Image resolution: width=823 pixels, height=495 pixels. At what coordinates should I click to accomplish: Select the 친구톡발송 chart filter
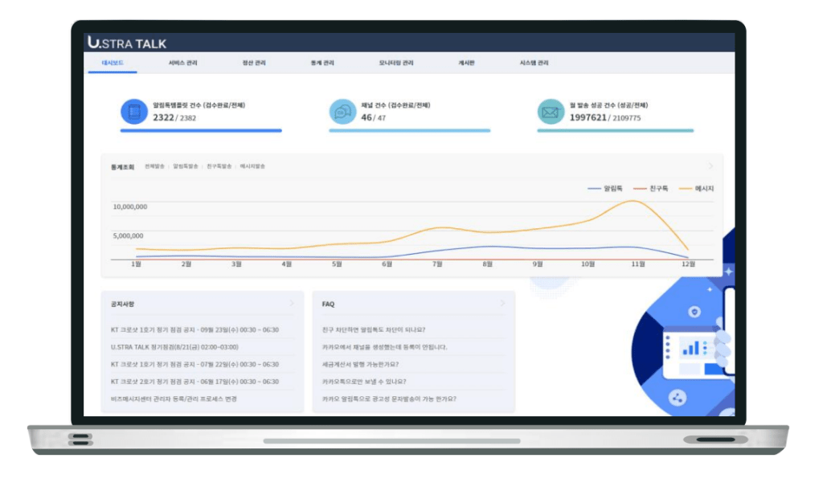219,166
